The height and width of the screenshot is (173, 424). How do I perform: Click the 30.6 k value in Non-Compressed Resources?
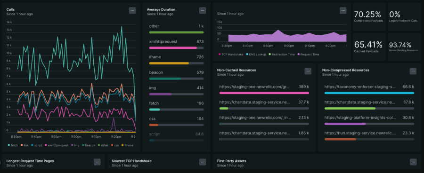click(408, 118)
